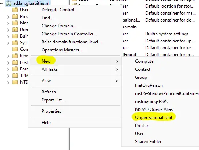The image size is (199, 150).
Task: Click the arrow beside View
Action: (116, 81)
